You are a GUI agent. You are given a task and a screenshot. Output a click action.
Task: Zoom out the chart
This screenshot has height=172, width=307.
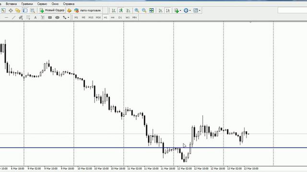tap(144, 11)
